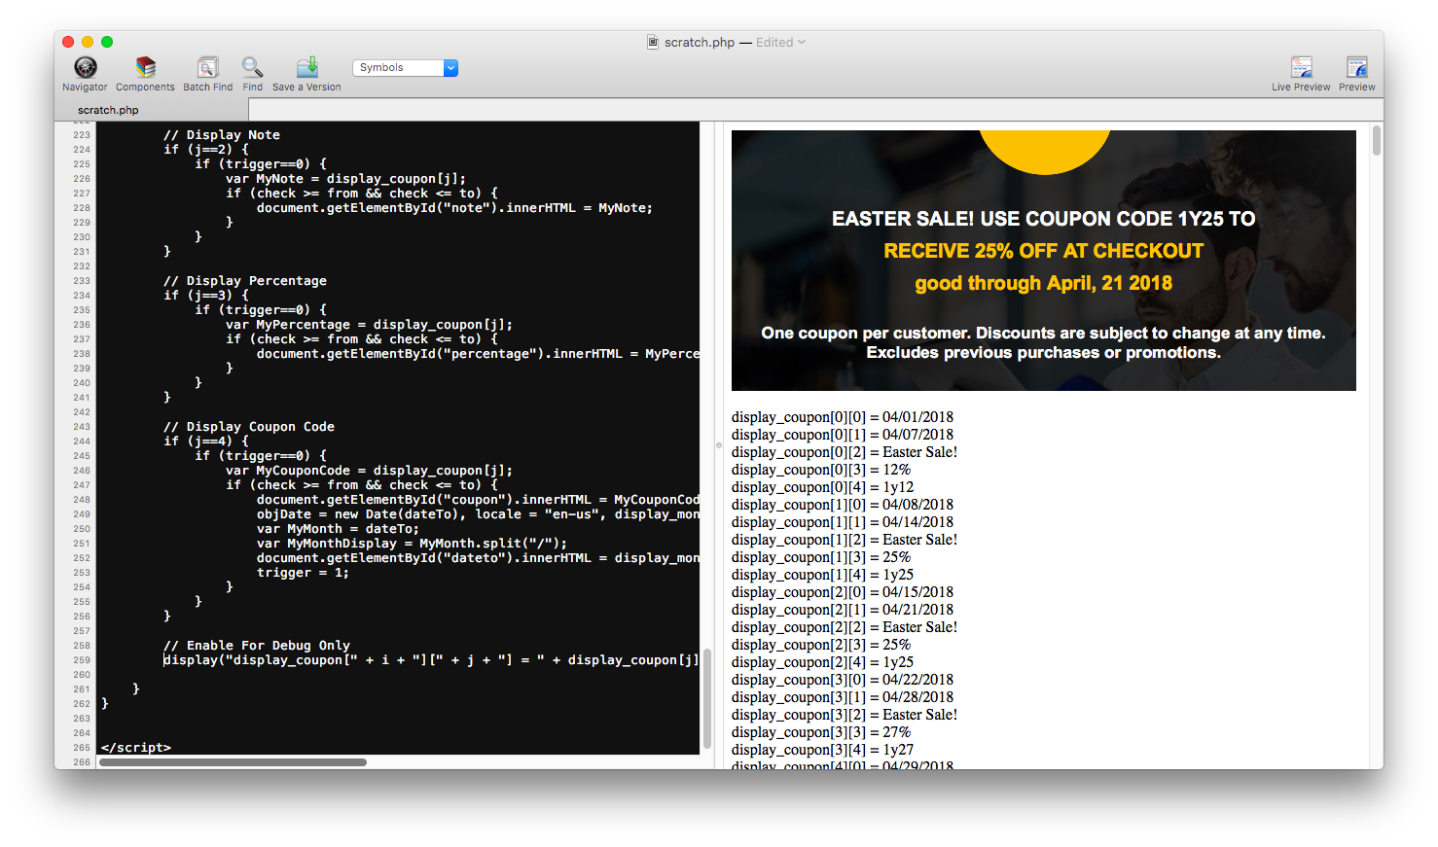Click 'display_coupon[3][3] = 27%' output line

click(821, 732)
